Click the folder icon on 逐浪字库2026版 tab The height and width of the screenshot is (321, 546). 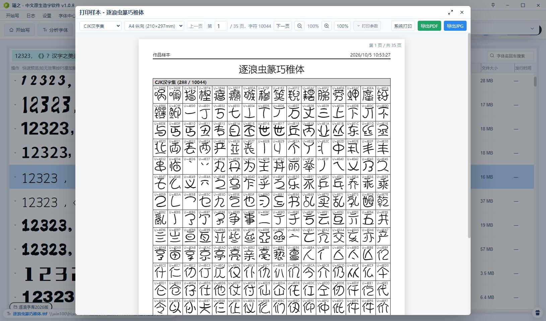tap(15, 307)
